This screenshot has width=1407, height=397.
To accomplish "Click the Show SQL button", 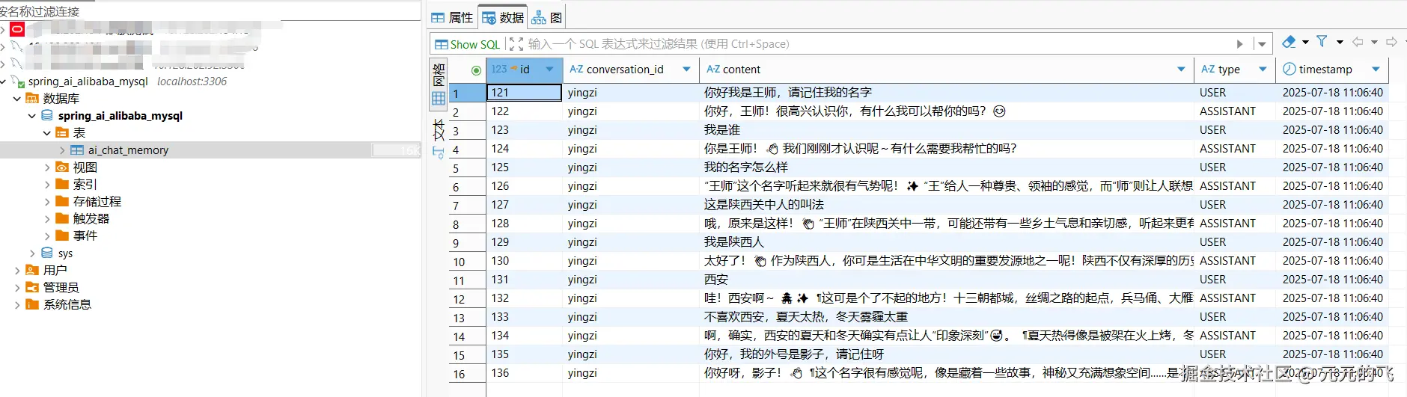I will (x=468, y=44).
